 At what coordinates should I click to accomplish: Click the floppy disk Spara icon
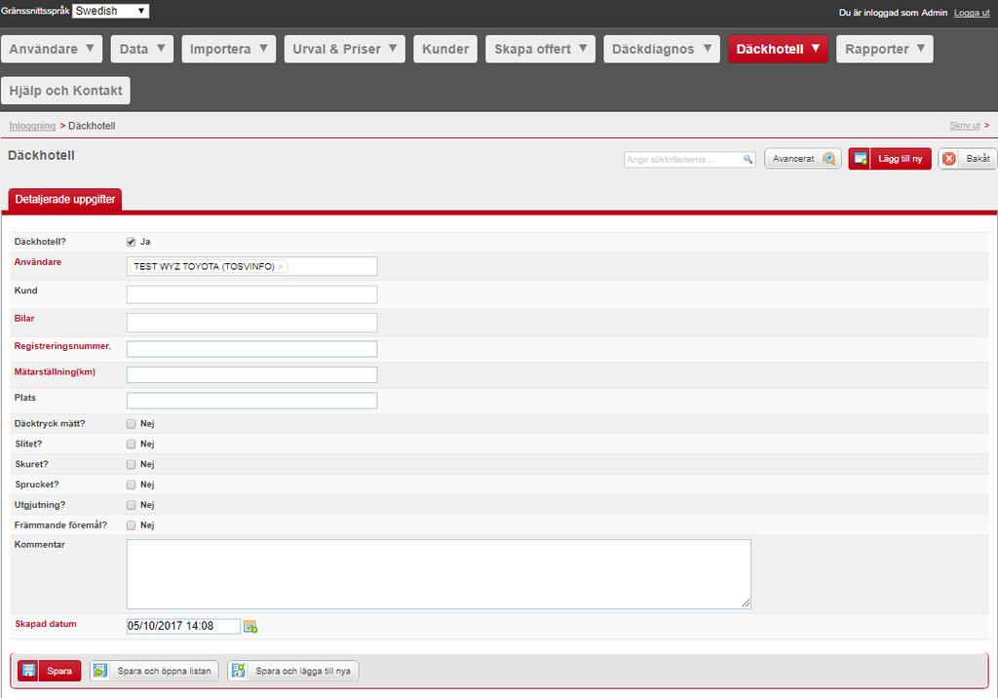pyautogui.click(x=28, y=671)
